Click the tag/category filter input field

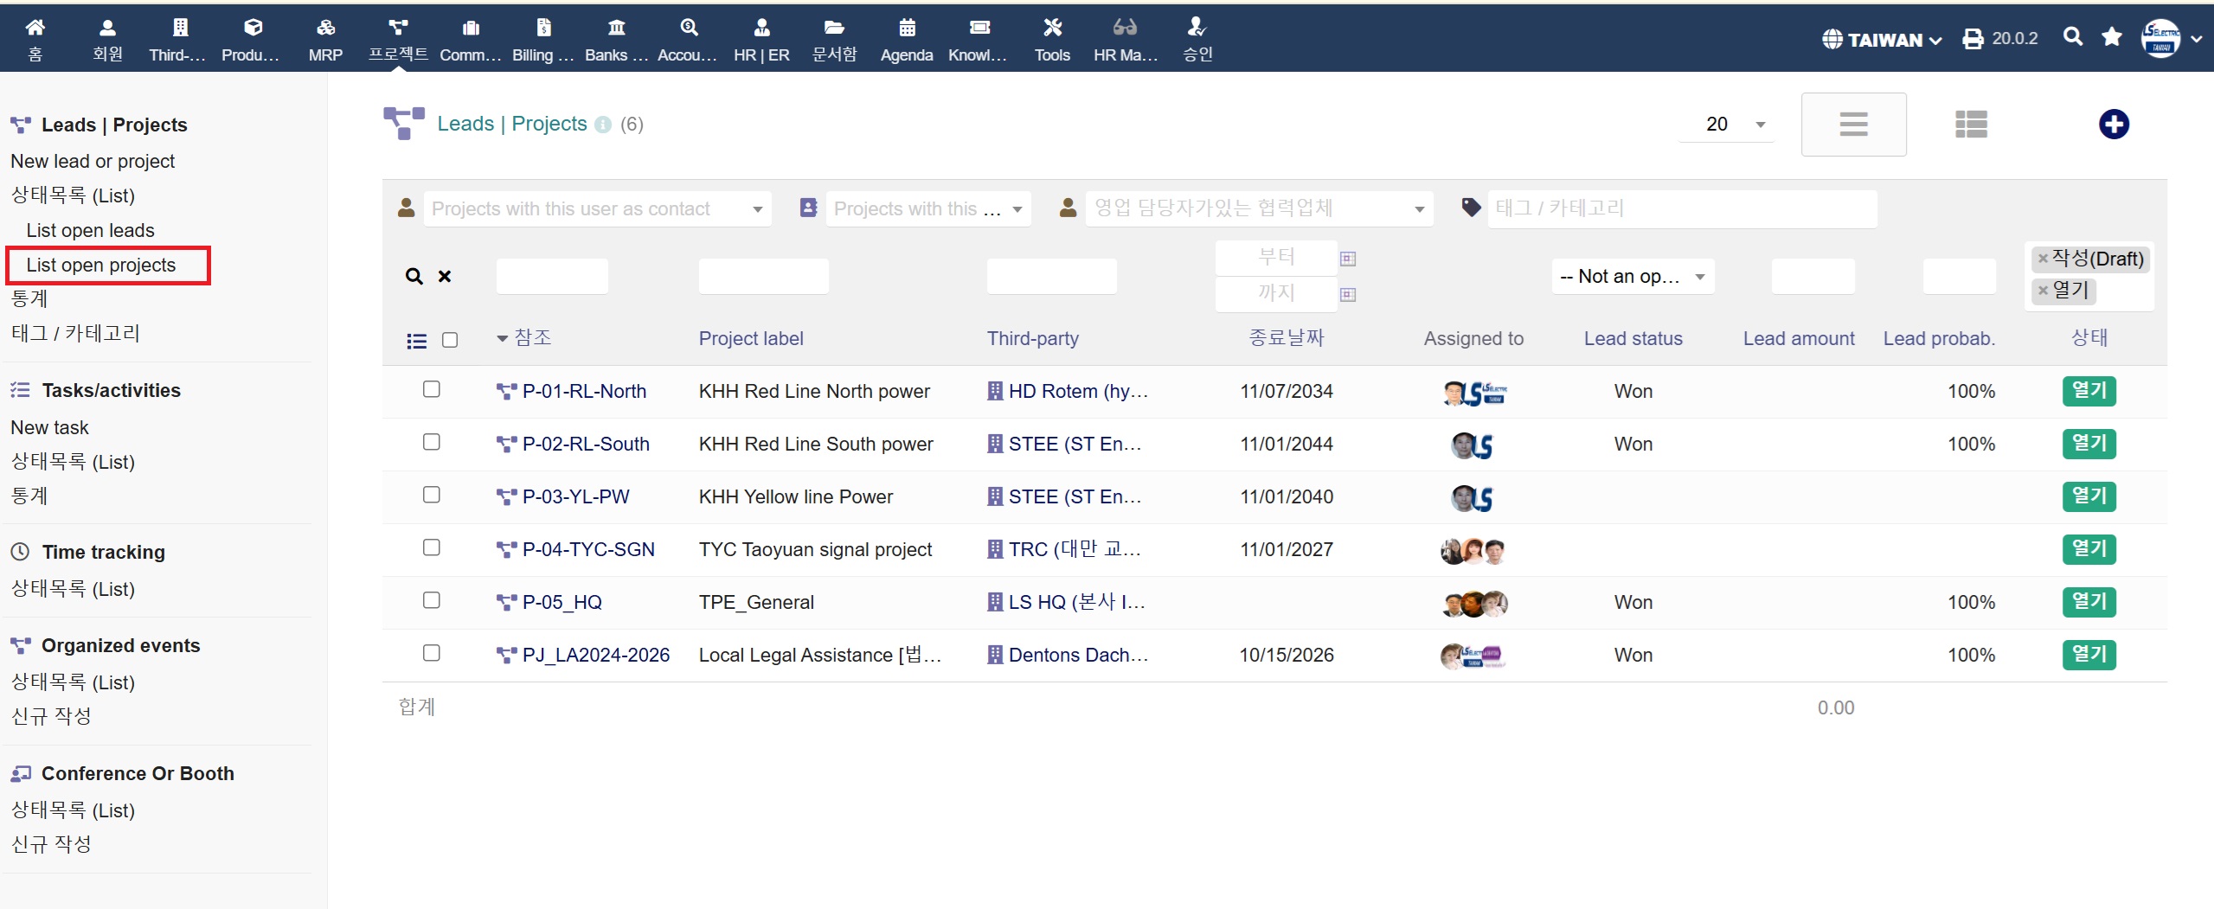click(1680, 208)
